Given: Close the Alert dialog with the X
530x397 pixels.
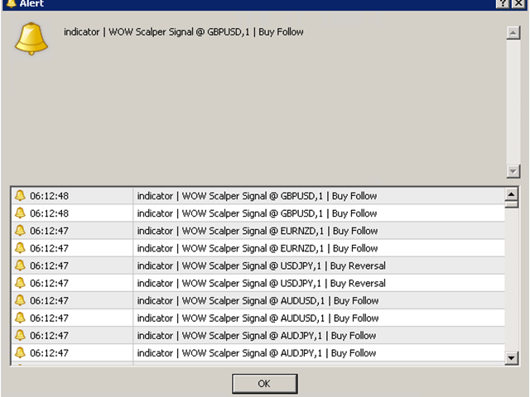Looking at the screenshot, I should (518, 3).
